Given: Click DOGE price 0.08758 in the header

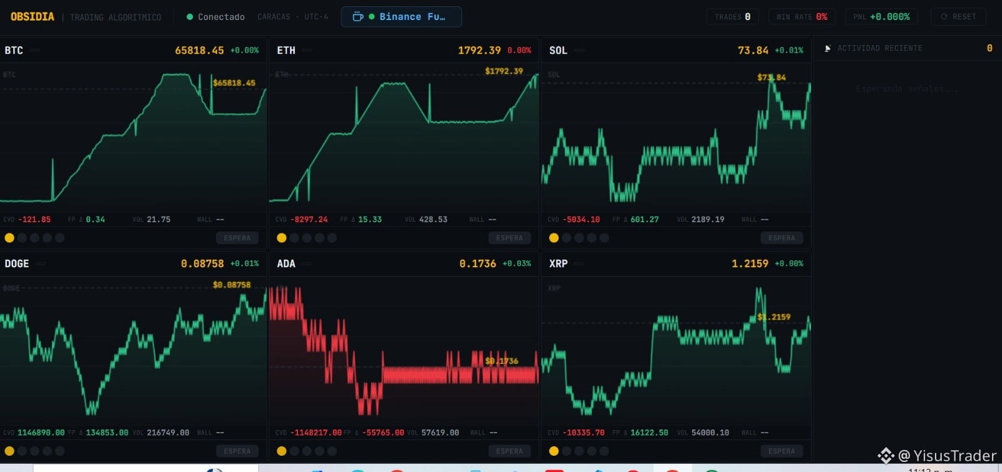Looking at the screenshot, I should [202, 264].
